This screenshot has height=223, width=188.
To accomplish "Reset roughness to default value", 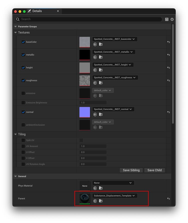I will click(168, 81).
